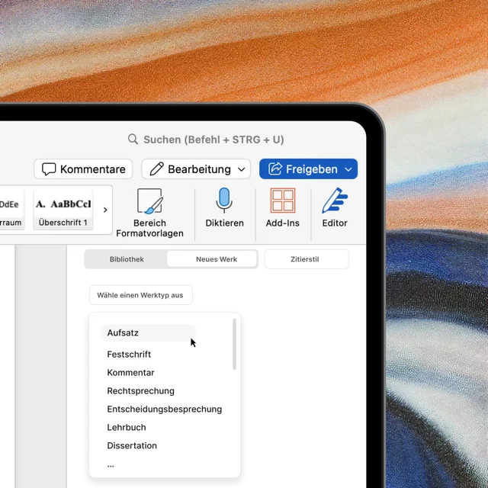The image size is (488, 488).
Task: Apply the Überschrift 1 style
Action: click(x=63, y=210)
